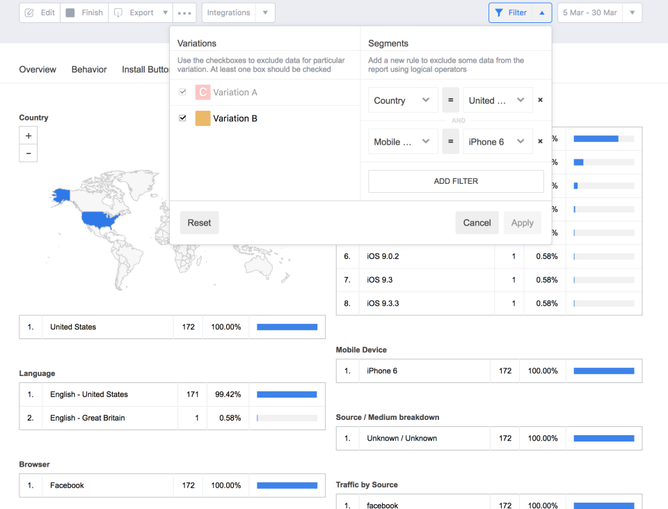Remove the iPhone 6 rule with its X icon
The width and height of the screenshot is (668, 509).
coord(541,141)
